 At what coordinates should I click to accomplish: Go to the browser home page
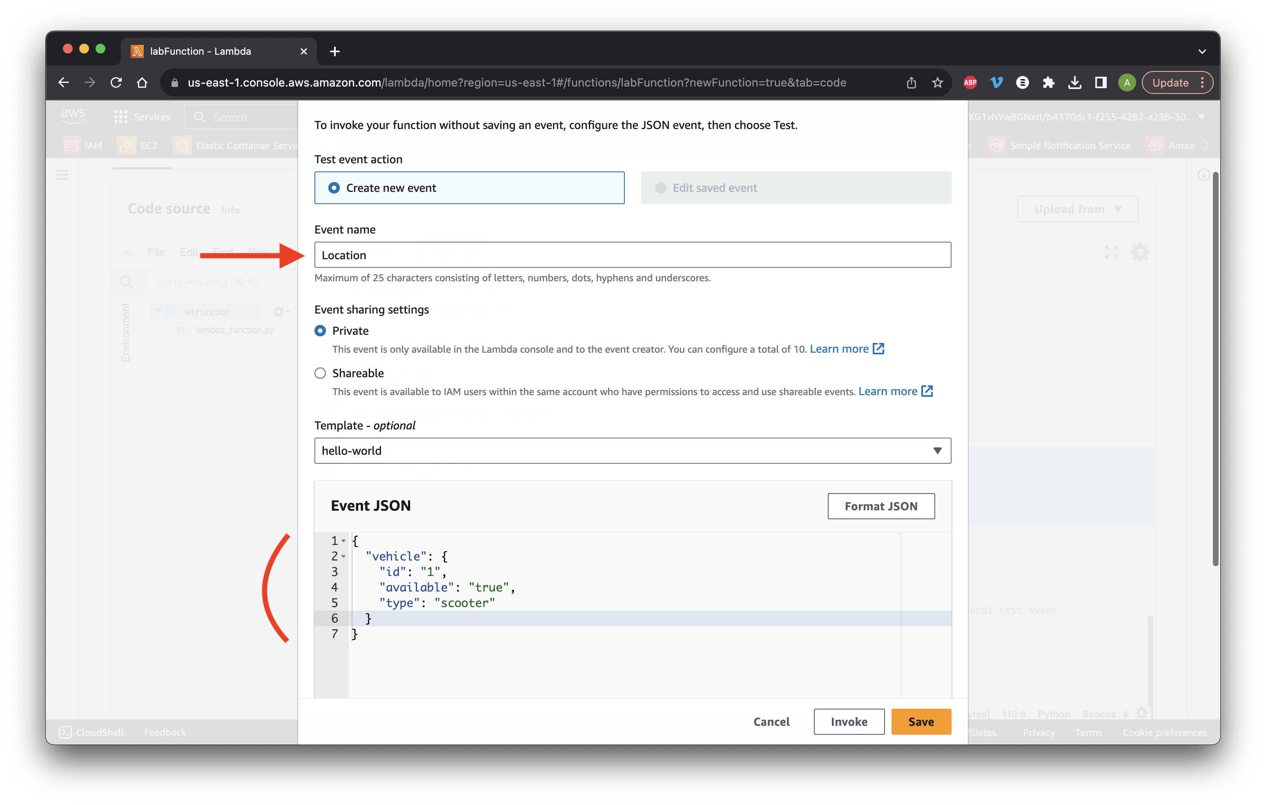[142, 82]
